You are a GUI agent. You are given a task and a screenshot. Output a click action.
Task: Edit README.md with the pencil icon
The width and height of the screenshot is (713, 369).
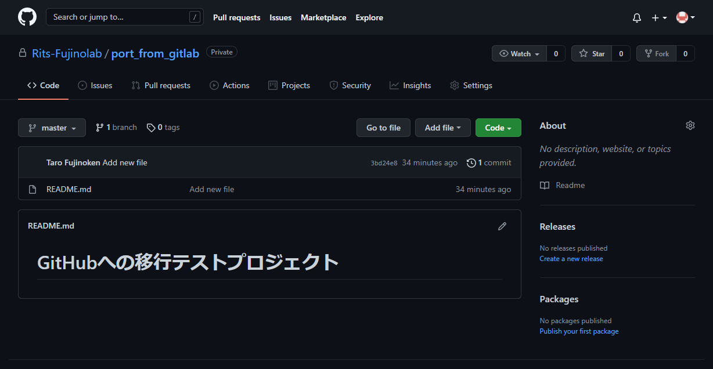tap(502, 226)
